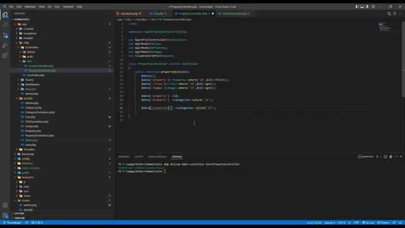Open the Run and Debug view

tap(5, 45)
